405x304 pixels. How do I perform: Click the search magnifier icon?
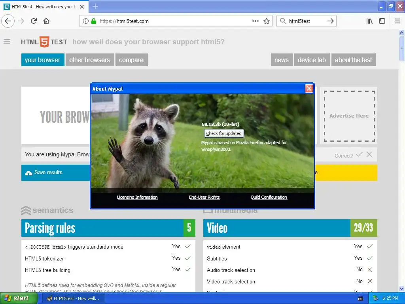point(283,21)
